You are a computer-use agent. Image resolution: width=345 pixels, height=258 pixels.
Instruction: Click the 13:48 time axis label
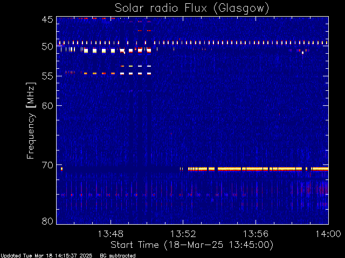coord(111,234)
